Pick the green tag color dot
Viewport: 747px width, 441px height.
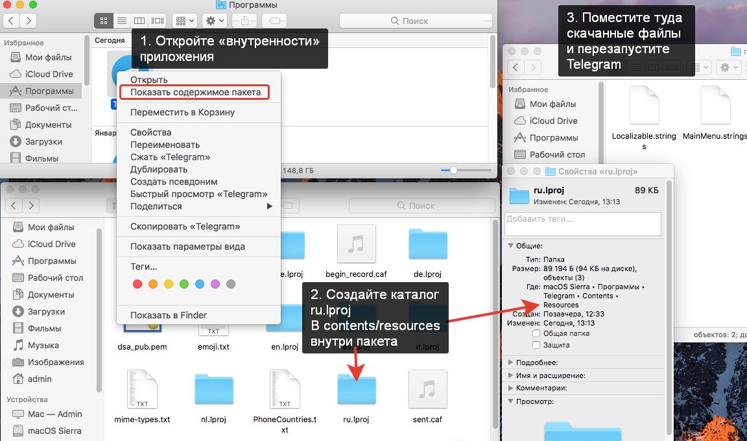click(184, 284)
